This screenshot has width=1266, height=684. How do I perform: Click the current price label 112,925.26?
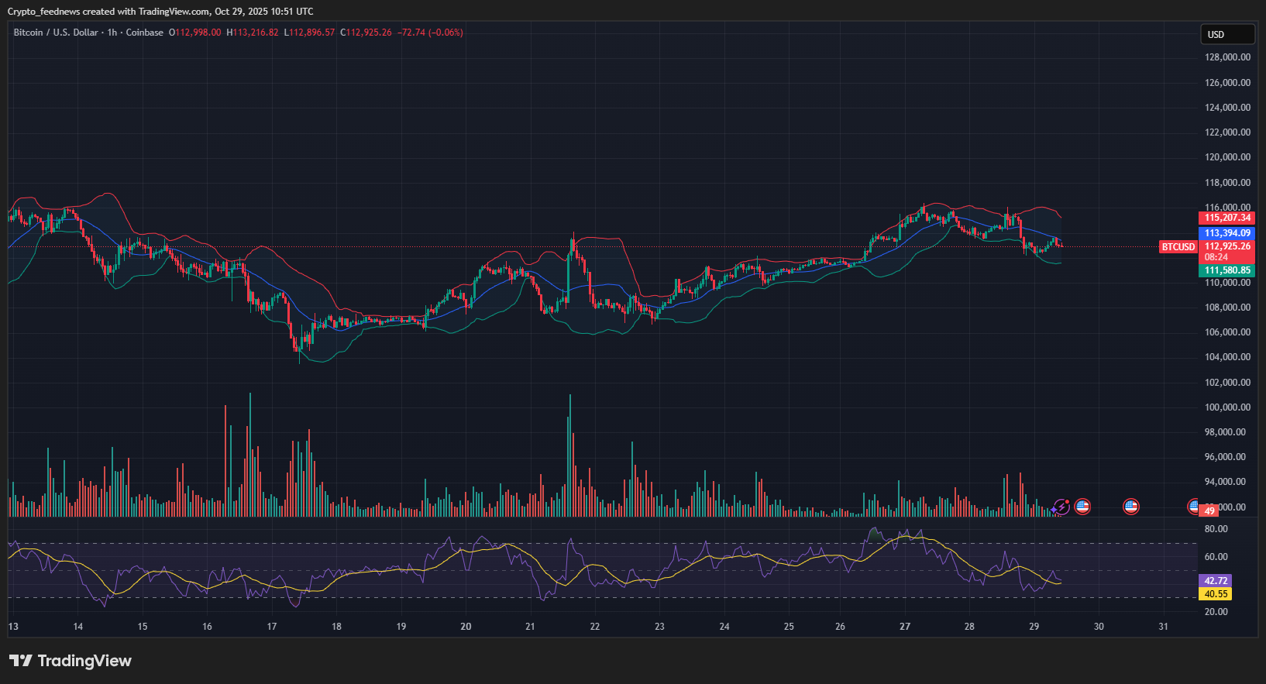pos(1227,246)
